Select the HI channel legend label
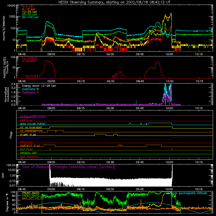The height and width of the screenshot is (216, 216). tap(29, 61)
